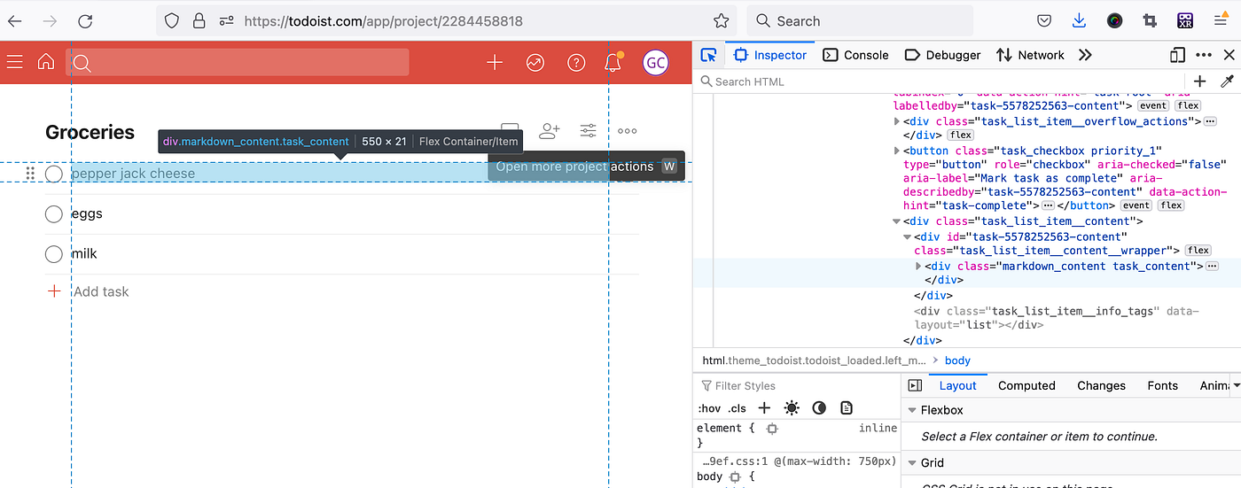Click the screenshot crop extension icon
1241x488 pixels.
pos(1150,21)
